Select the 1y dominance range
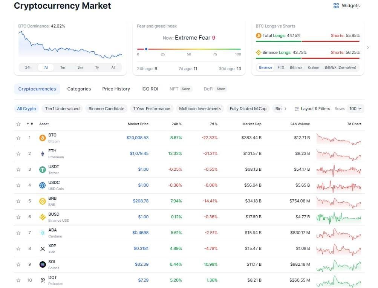The height and width of the screenshot is (288, 378). pyautogui.click(x=97, y=67)
